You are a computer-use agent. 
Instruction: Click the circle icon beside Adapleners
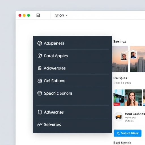coord(40,43)
